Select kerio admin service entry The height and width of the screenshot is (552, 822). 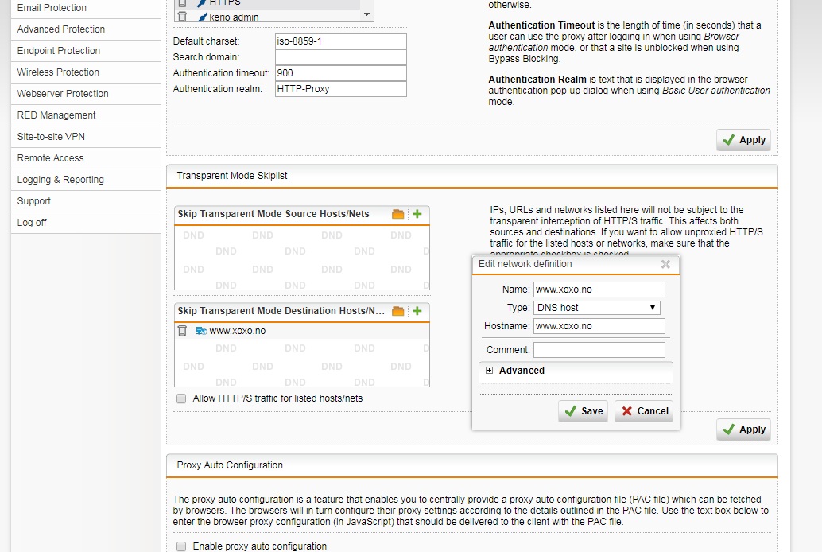tap(234, 17)
